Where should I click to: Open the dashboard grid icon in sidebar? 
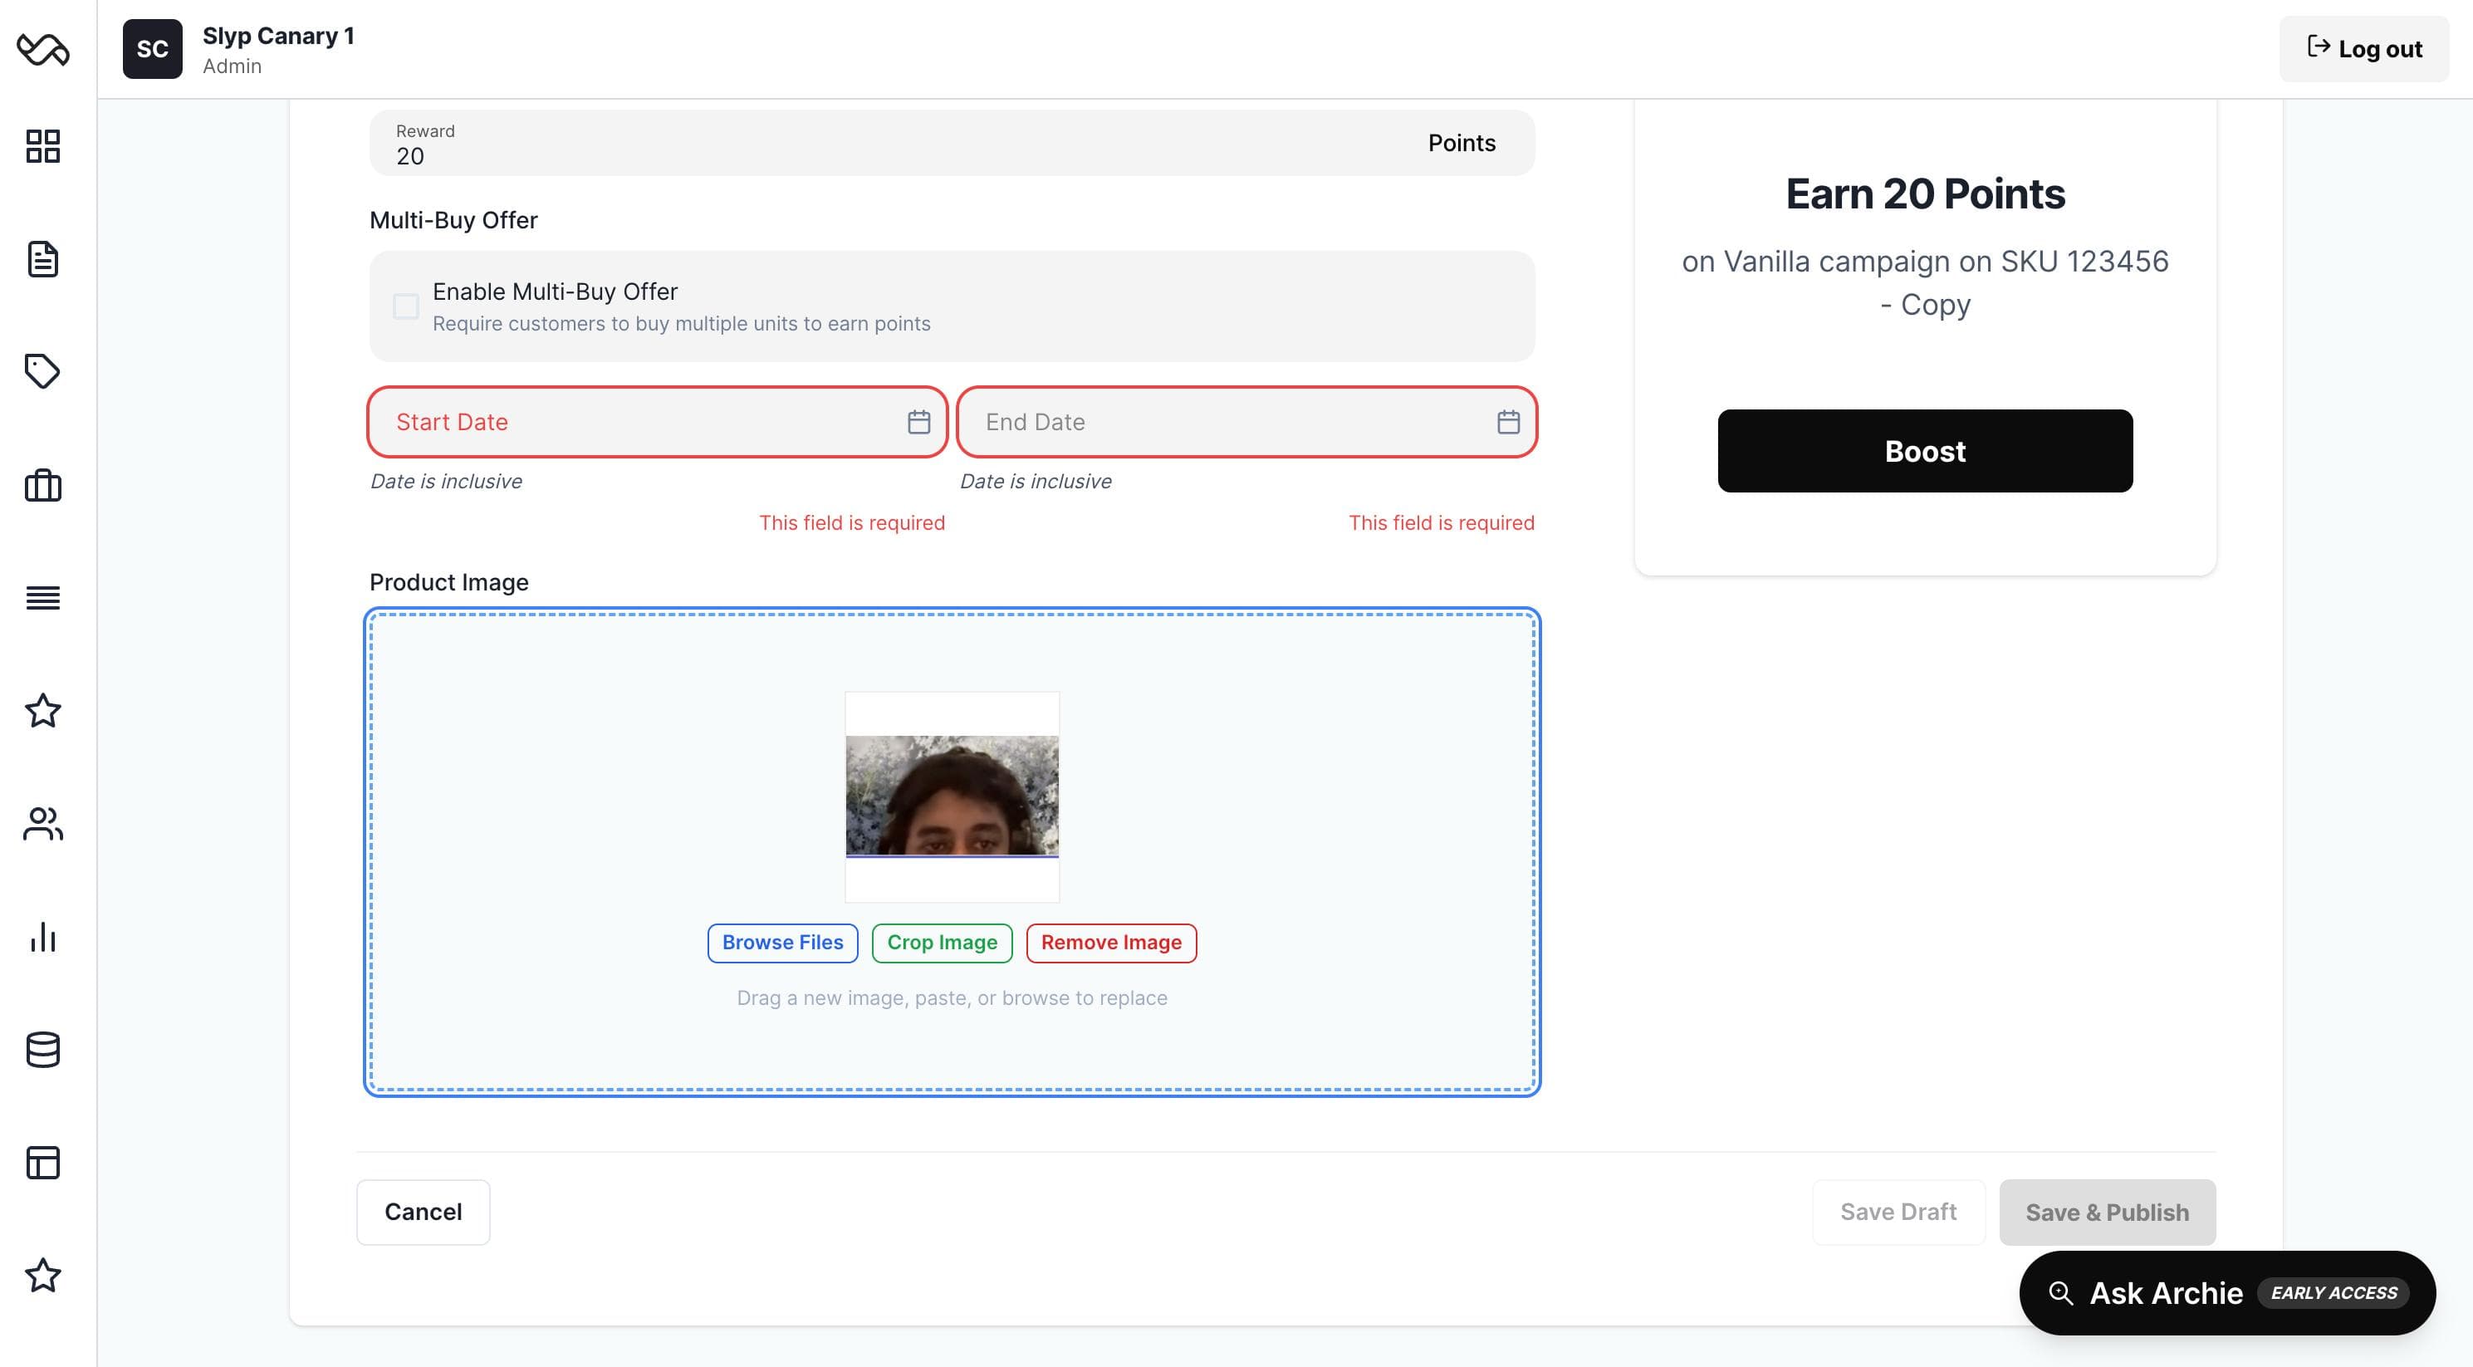click(43, 146)
